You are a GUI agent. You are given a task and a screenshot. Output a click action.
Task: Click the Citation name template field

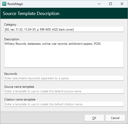pos(64,104)
